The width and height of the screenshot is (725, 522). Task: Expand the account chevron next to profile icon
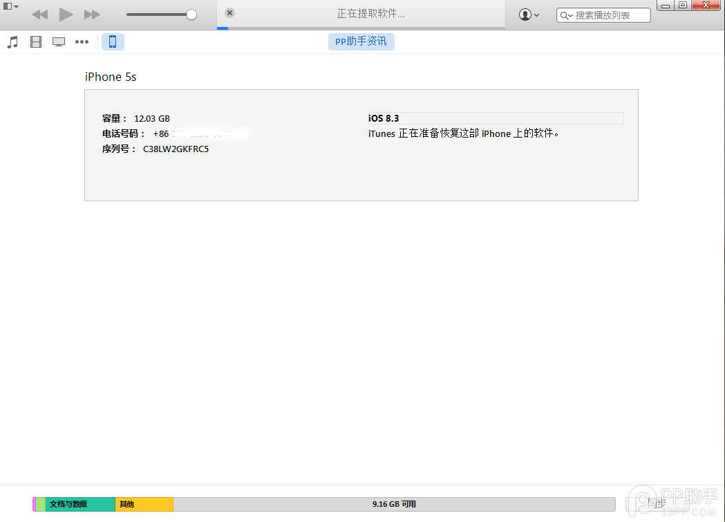pyautogui.click(x=537, y=15)
